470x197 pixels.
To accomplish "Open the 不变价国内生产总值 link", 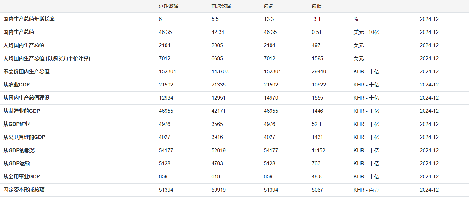I will tap(26, 72).
